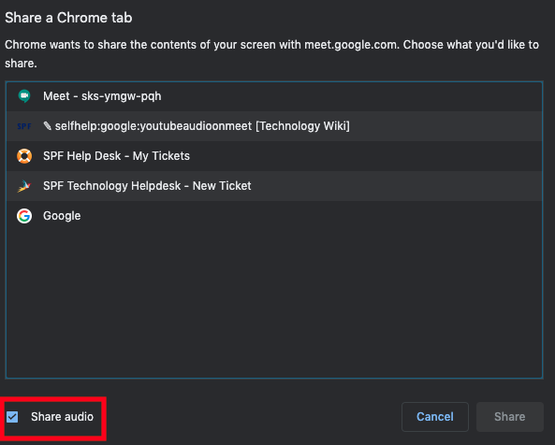Click the Share button to start sharing
This screenshot has width=555, height=445.
(x=510, y=417)
